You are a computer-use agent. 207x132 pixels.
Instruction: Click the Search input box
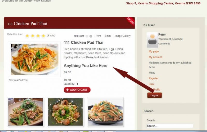(x=170, y=126)
